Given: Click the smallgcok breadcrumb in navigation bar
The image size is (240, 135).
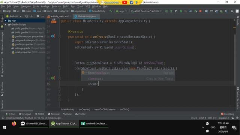Looking at the screenshot, I should pyautogui.click(x=61, y=11).
